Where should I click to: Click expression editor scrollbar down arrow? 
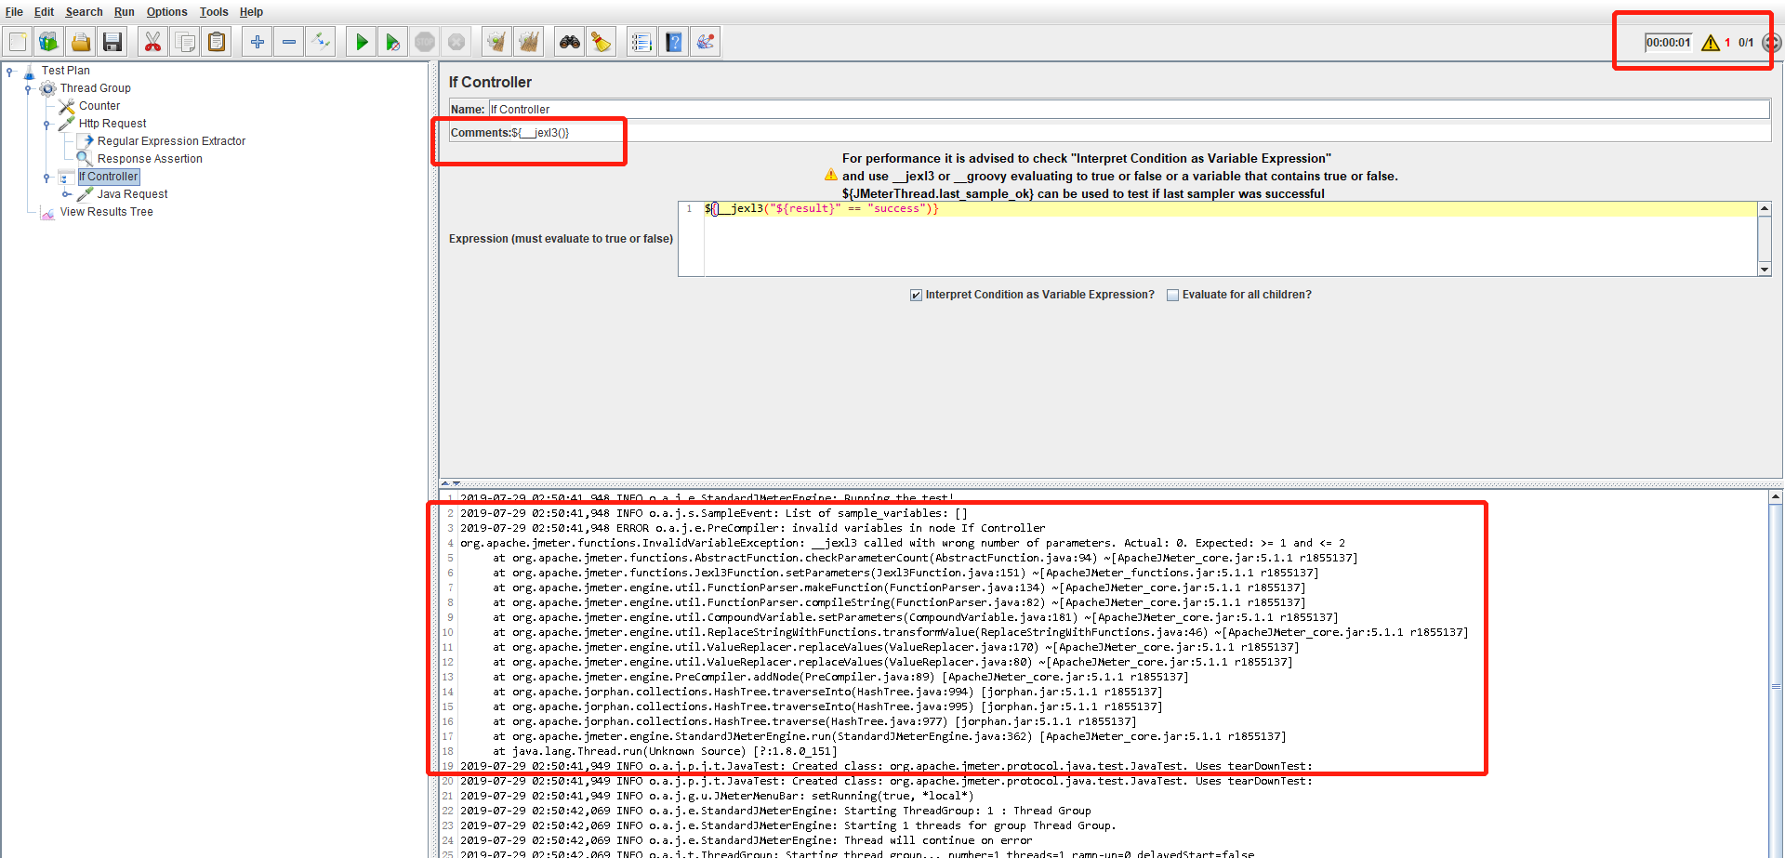[x=1765, y=270]
